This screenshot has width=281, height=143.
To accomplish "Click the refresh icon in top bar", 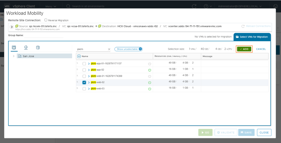I will pyautogui.click(x=194, y=6).
